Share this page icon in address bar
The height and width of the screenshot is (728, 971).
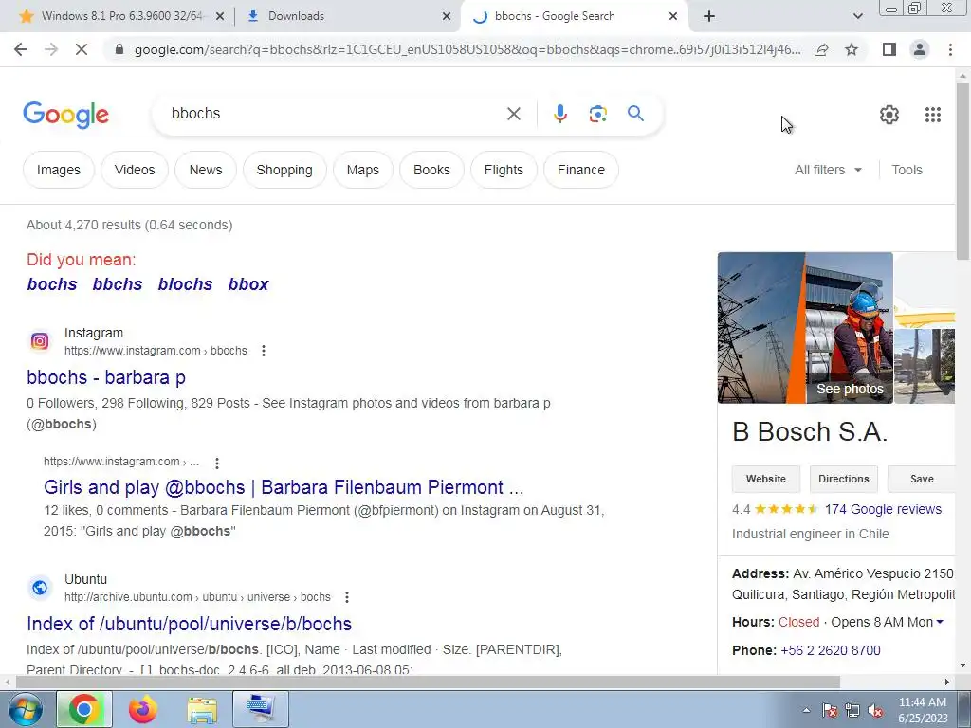pyautogui.click(x=821, y=49)
